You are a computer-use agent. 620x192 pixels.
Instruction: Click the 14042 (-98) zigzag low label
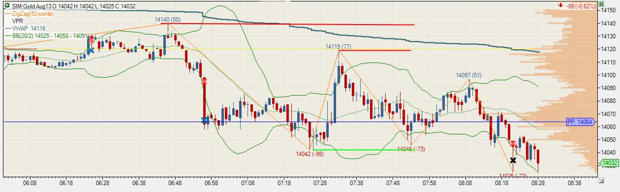point(310,154)
